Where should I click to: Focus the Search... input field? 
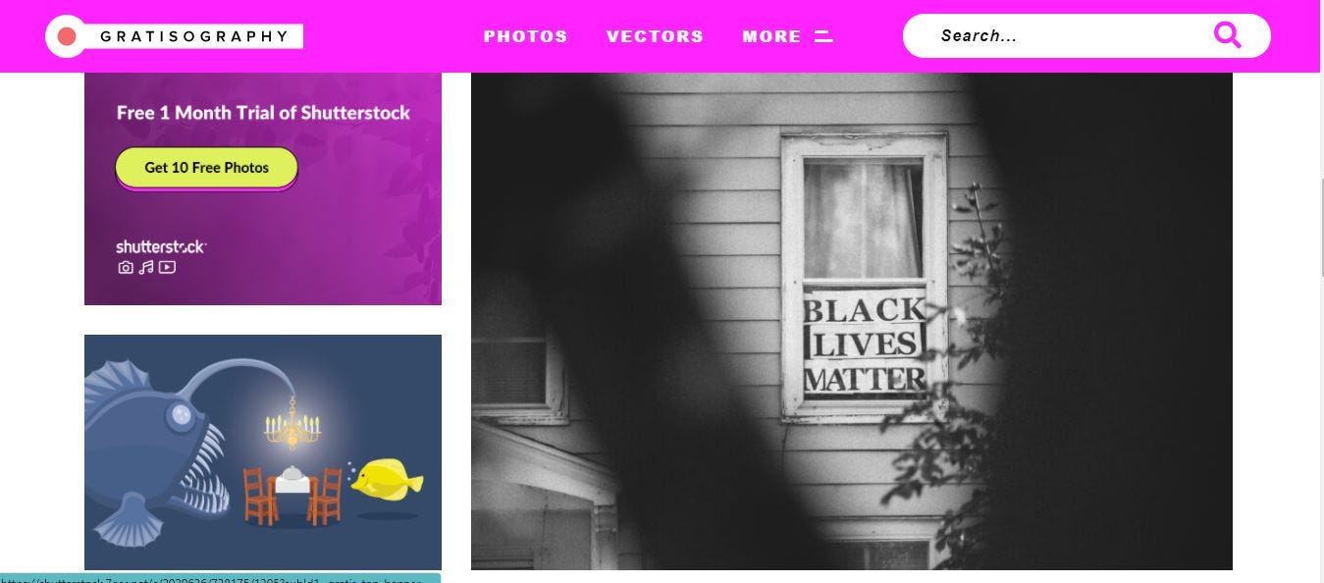coord(1070,35)
